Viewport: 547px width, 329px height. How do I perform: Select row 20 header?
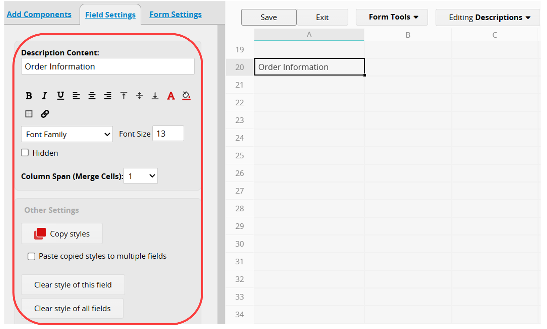240,67
